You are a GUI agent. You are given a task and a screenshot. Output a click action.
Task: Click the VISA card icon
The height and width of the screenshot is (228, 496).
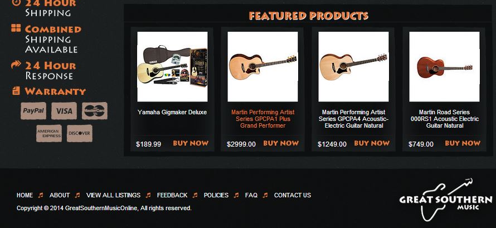64,111
